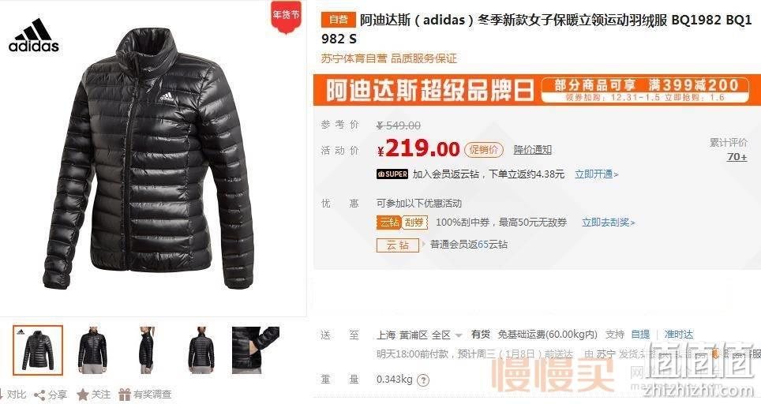Screen dimensions: 761x404
Task: Click the 年货节 festival badge
Action: click(286, 17)
